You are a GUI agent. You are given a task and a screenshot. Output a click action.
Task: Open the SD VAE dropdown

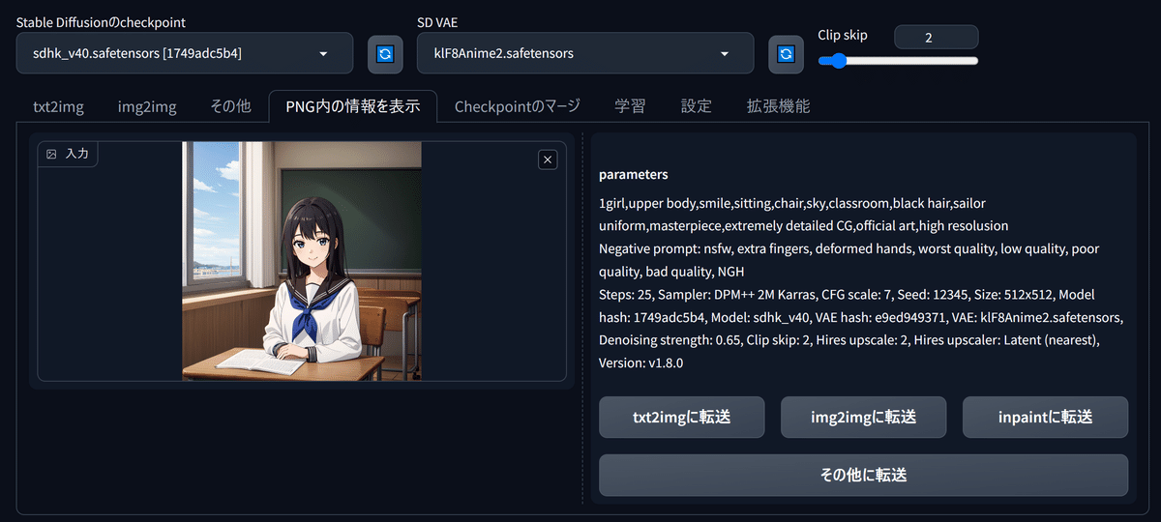click(585, 53)
